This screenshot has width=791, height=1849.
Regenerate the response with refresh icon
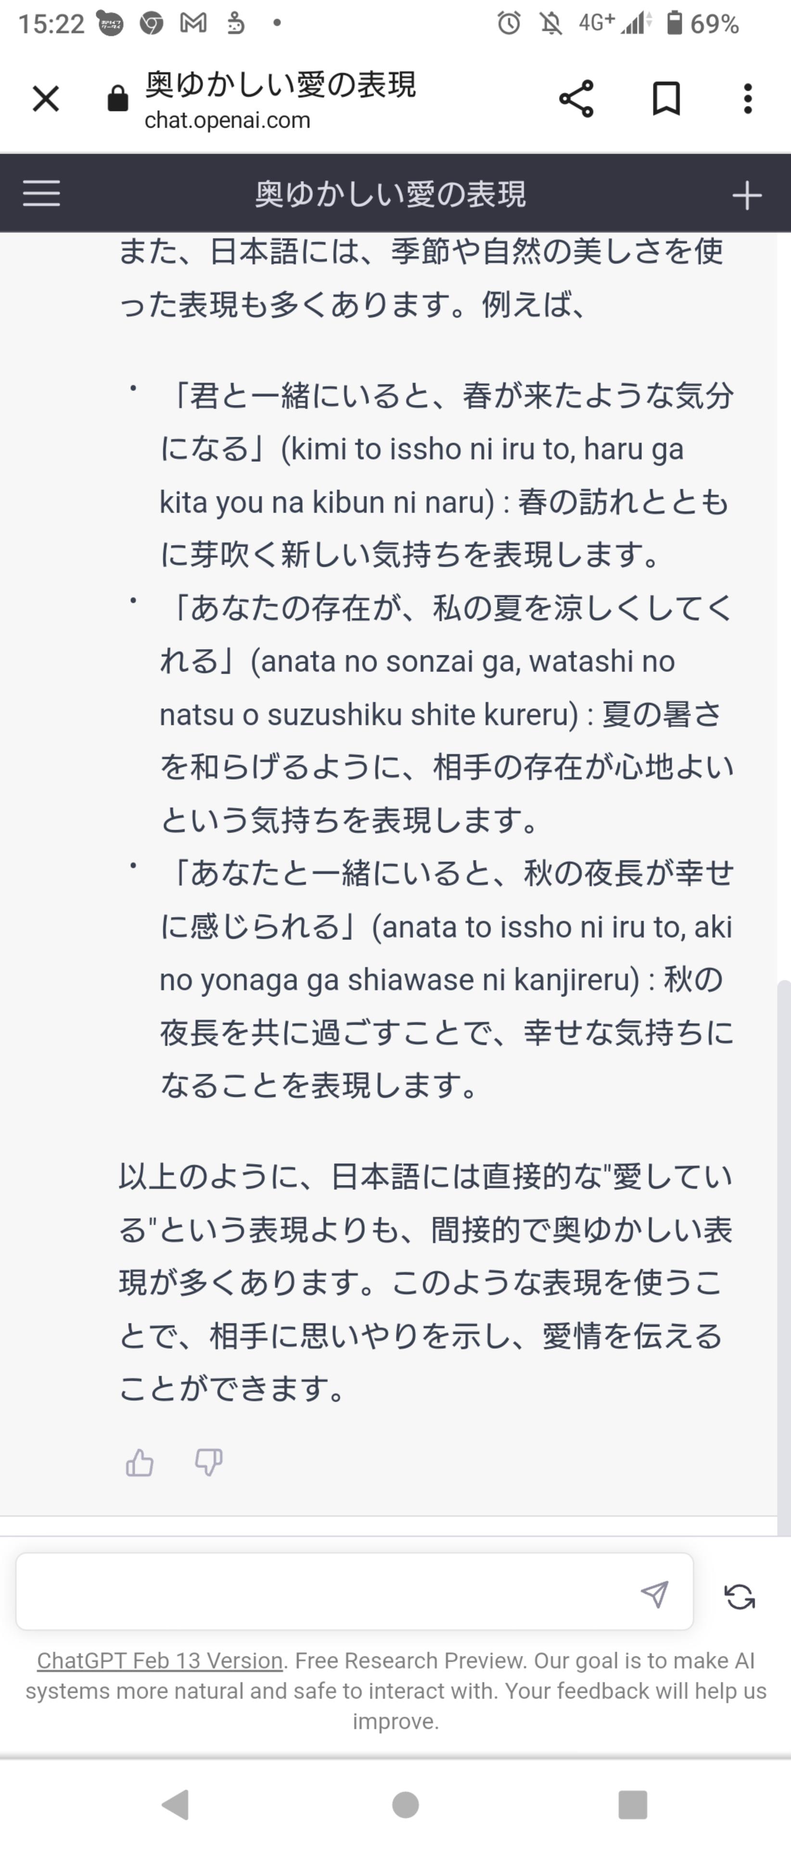[x=740, y=1596]
